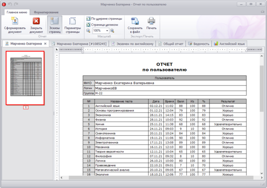Select Страница целиком zoom option
The width and height of the screenshot is (267, 188).
coord(102,25)
